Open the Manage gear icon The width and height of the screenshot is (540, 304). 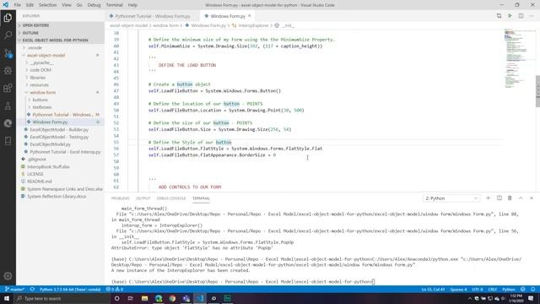(x=8, y=276)
